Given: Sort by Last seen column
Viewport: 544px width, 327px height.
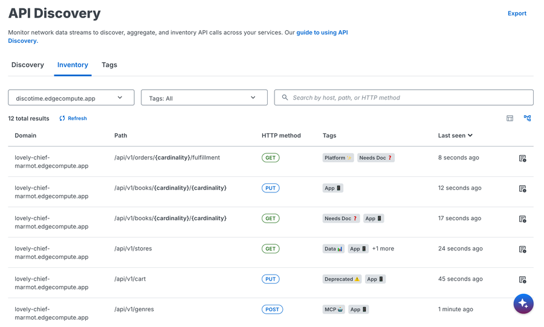Looking at the screenshot, I should click(x=455, y=136).
